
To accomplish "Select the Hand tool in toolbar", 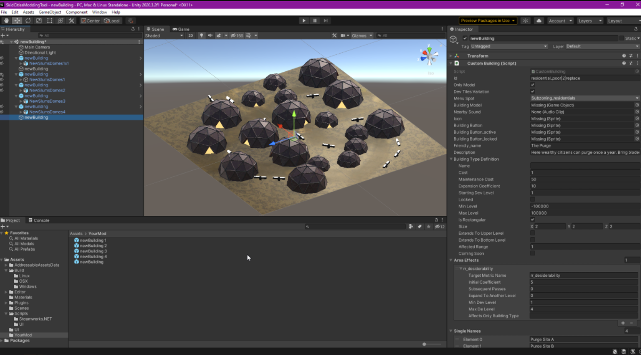I will point(6,21).
